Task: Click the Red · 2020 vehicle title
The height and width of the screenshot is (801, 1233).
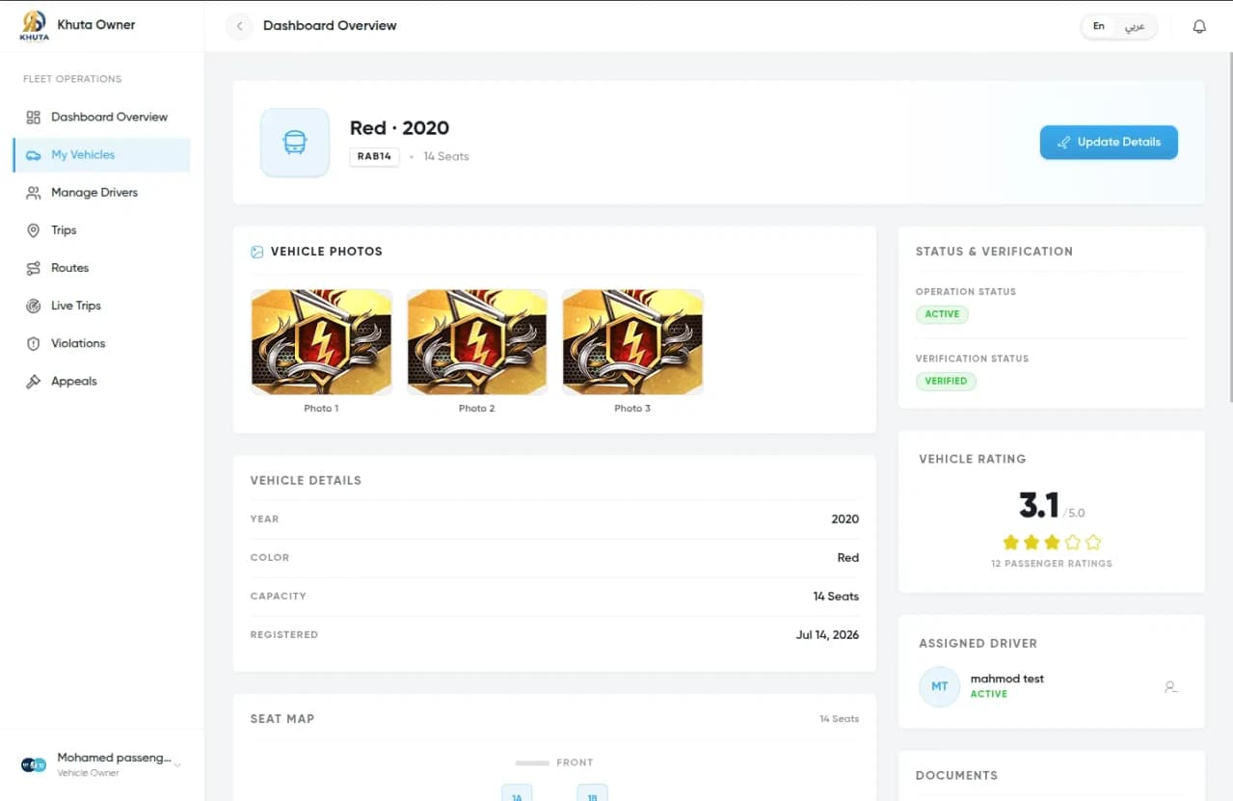Action: coord(399,128)
